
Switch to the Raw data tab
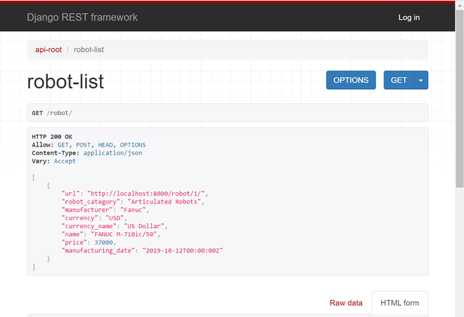(x=346, y=303)
